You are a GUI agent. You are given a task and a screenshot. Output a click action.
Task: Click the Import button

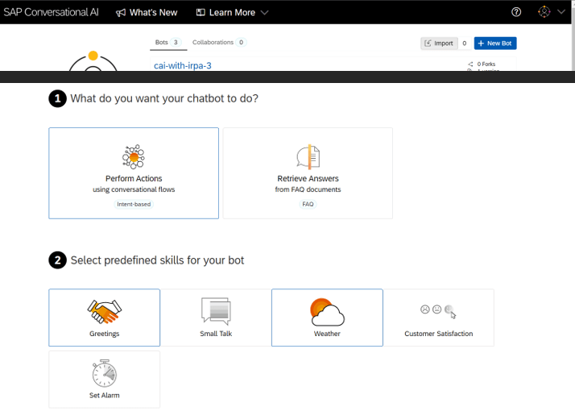[x=439, y=44]
